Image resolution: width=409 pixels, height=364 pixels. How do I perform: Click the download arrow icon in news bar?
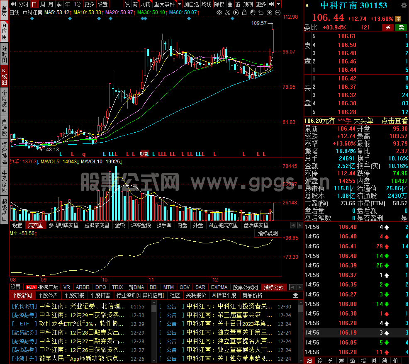pyautogui.click(x=295, y=295)
